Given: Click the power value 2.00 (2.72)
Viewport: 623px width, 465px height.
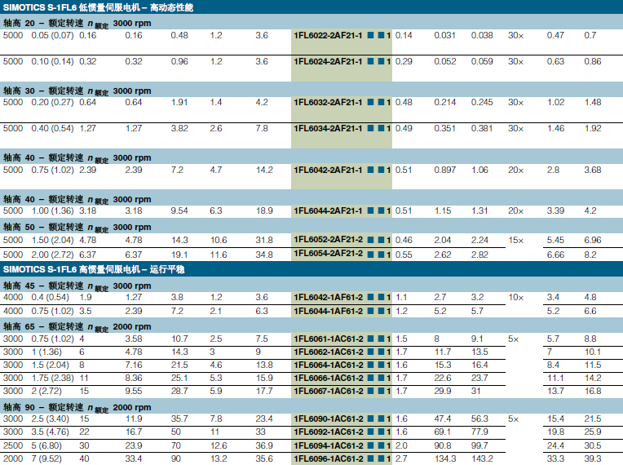Looking at the screenshot, I should [x=52, y=255].
